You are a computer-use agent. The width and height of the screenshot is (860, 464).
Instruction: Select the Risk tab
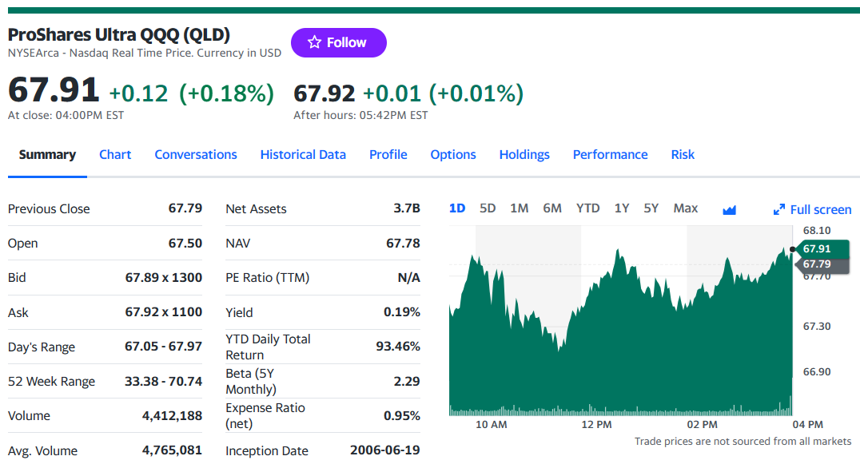683,154
